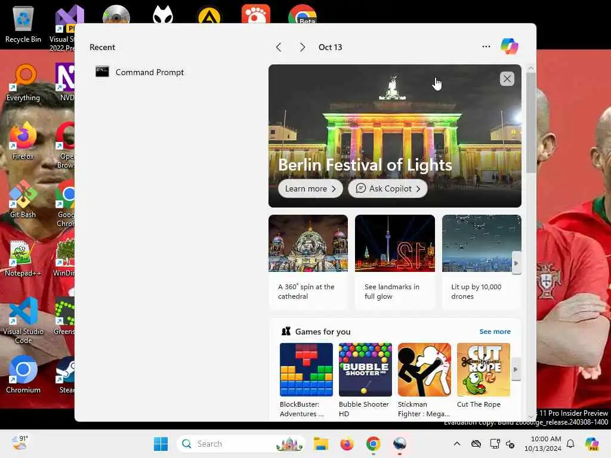Click scrollbar up arrow in search panel
The height and width of the screenshot is (458, 611).
[x=530, y=68]
